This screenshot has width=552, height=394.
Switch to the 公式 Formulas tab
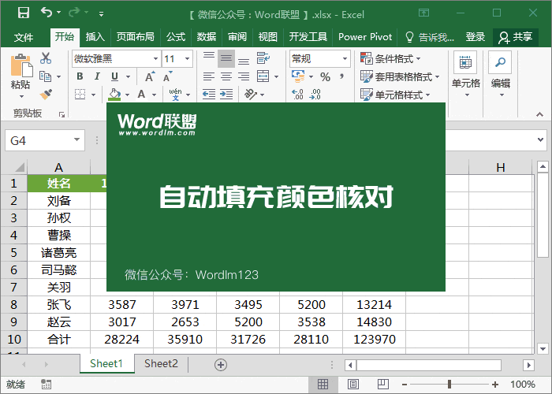[176, 36]
